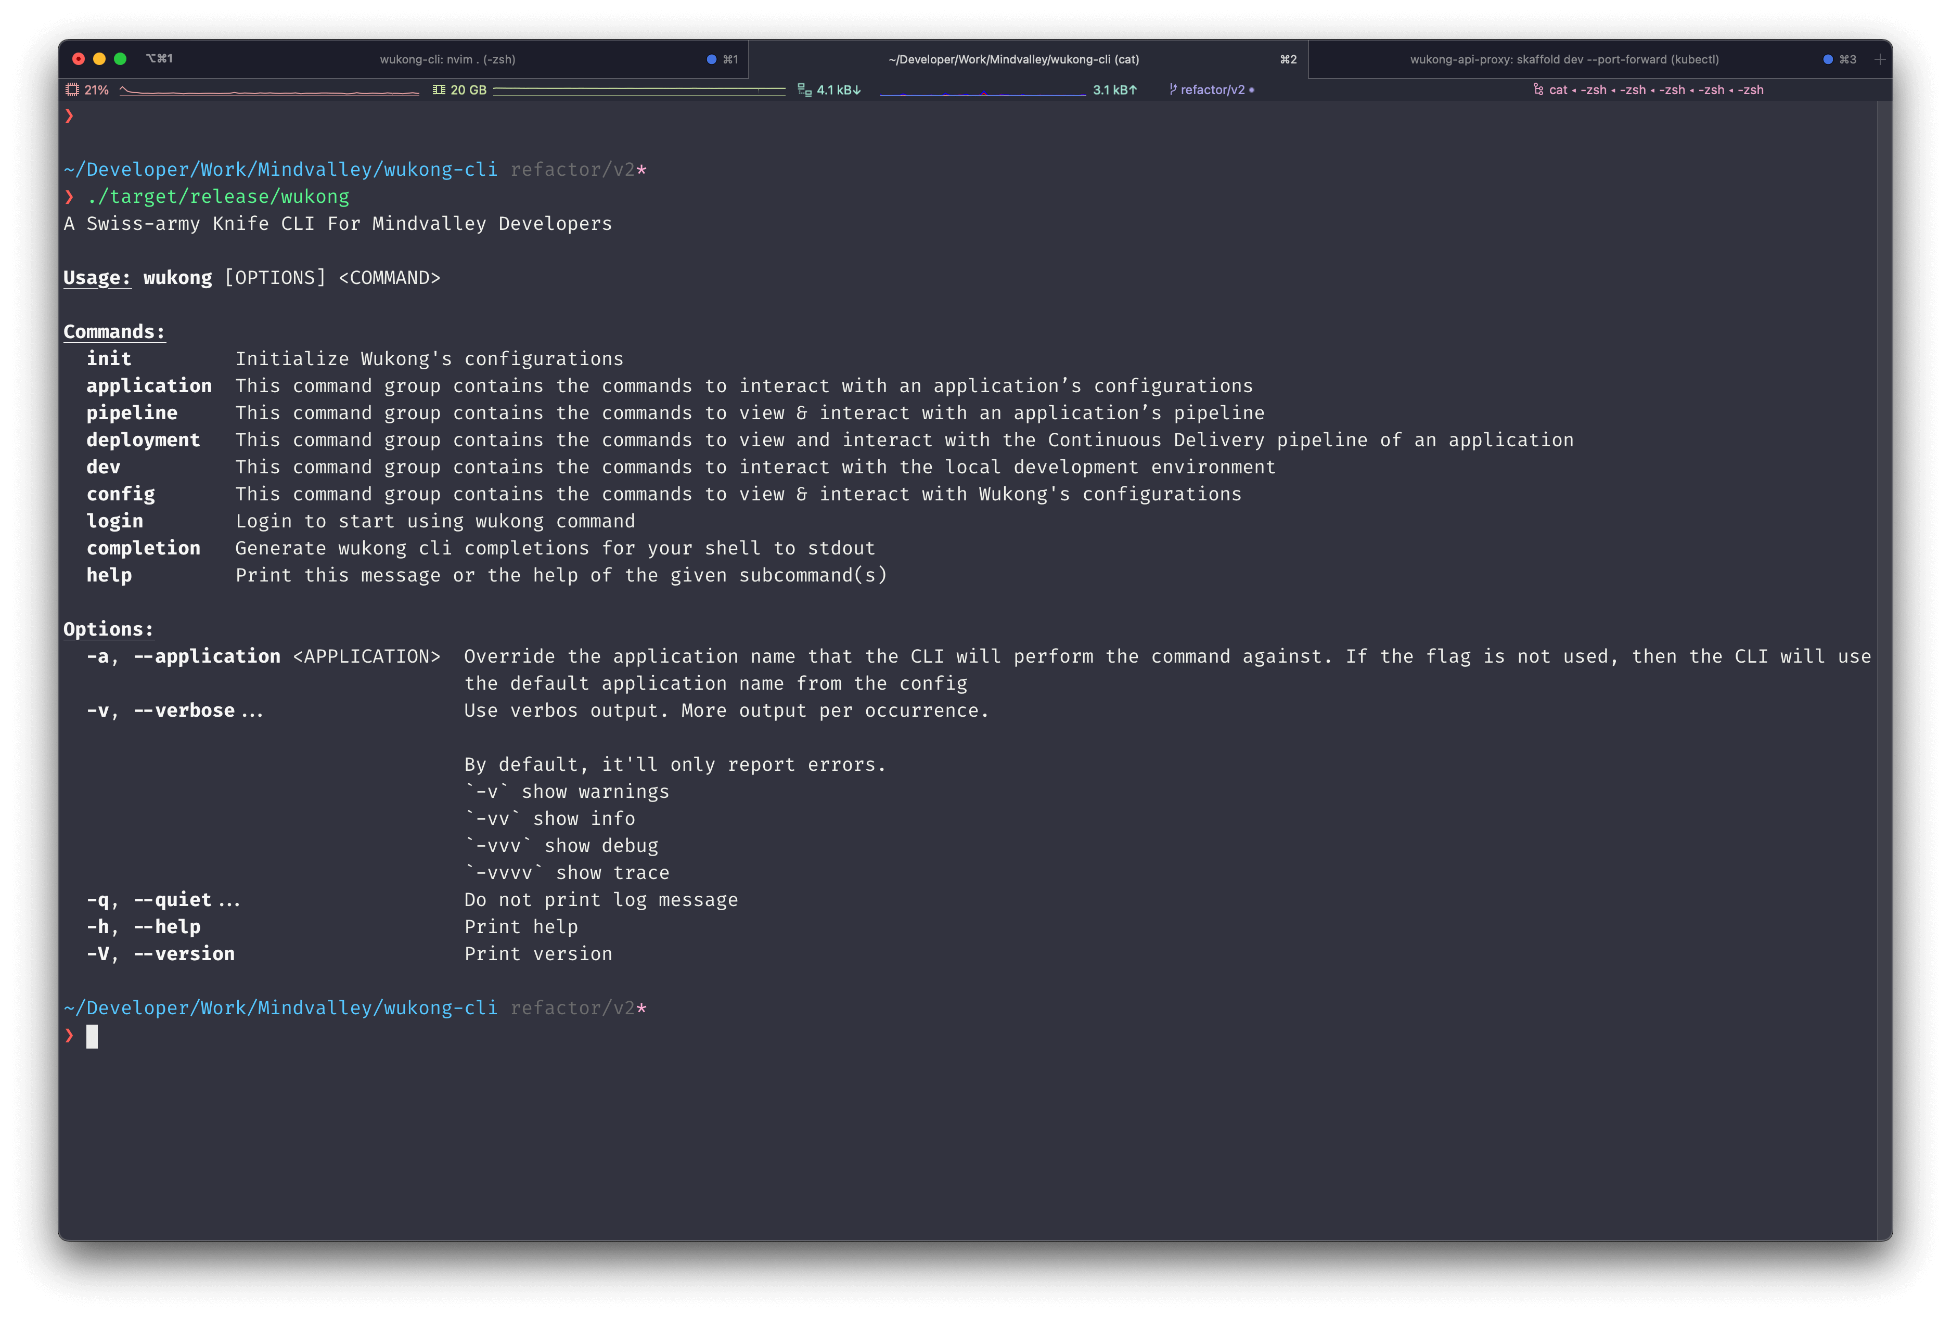Viewport: 1951px width, 1318px height.
Task: Click the blue activity dot on kubectl tab
Action: pyautogui.click(x=1828, y=60)
